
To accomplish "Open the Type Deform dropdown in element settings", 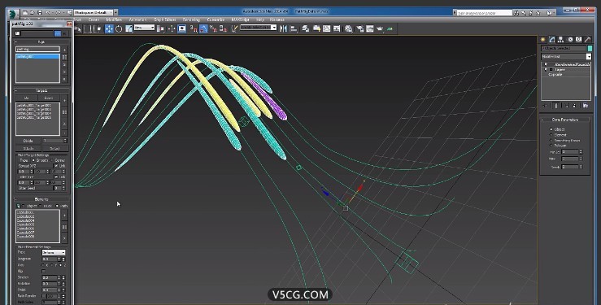I will [54, 252].
